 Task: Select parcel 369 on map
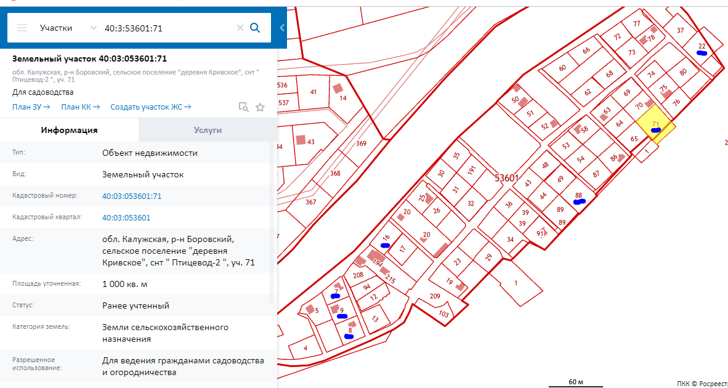[361, 143]
